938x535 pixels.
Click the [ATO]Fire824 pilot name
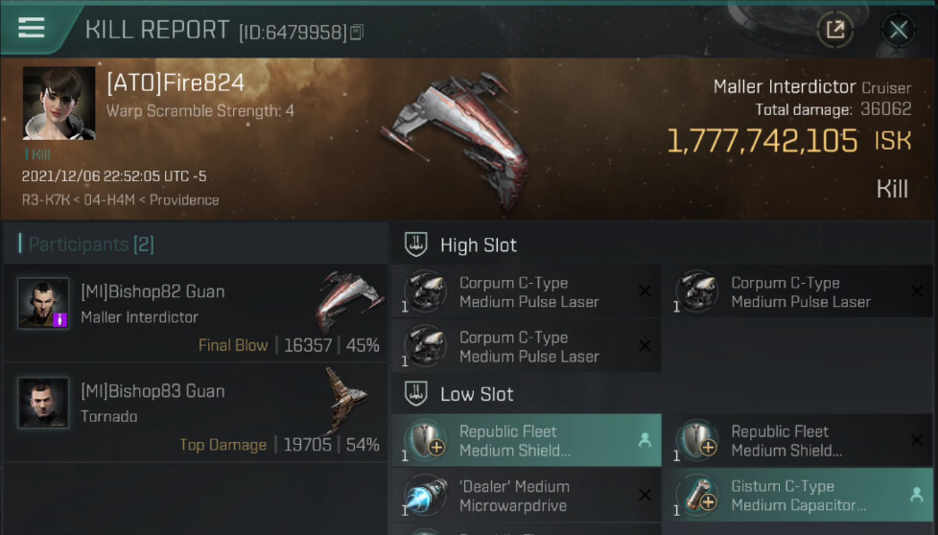[176, 82]
